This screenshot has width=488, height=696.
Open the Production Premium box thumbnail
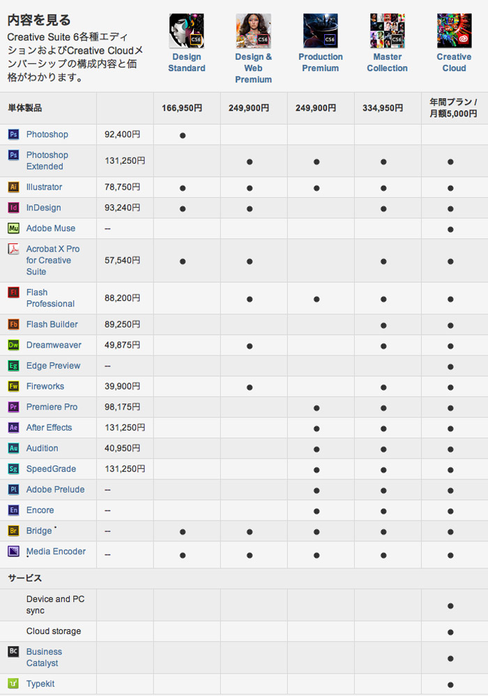pyautogui.click(x=320, y=31)
